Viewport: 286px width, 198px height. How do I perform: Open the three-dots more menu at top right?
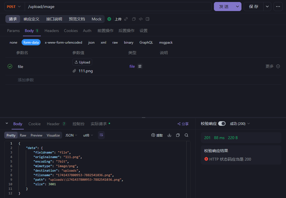coord(278,7)
